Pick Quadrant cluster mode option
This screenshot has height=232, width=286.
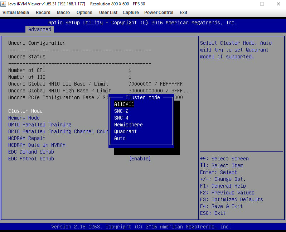(x=125, y=131)
